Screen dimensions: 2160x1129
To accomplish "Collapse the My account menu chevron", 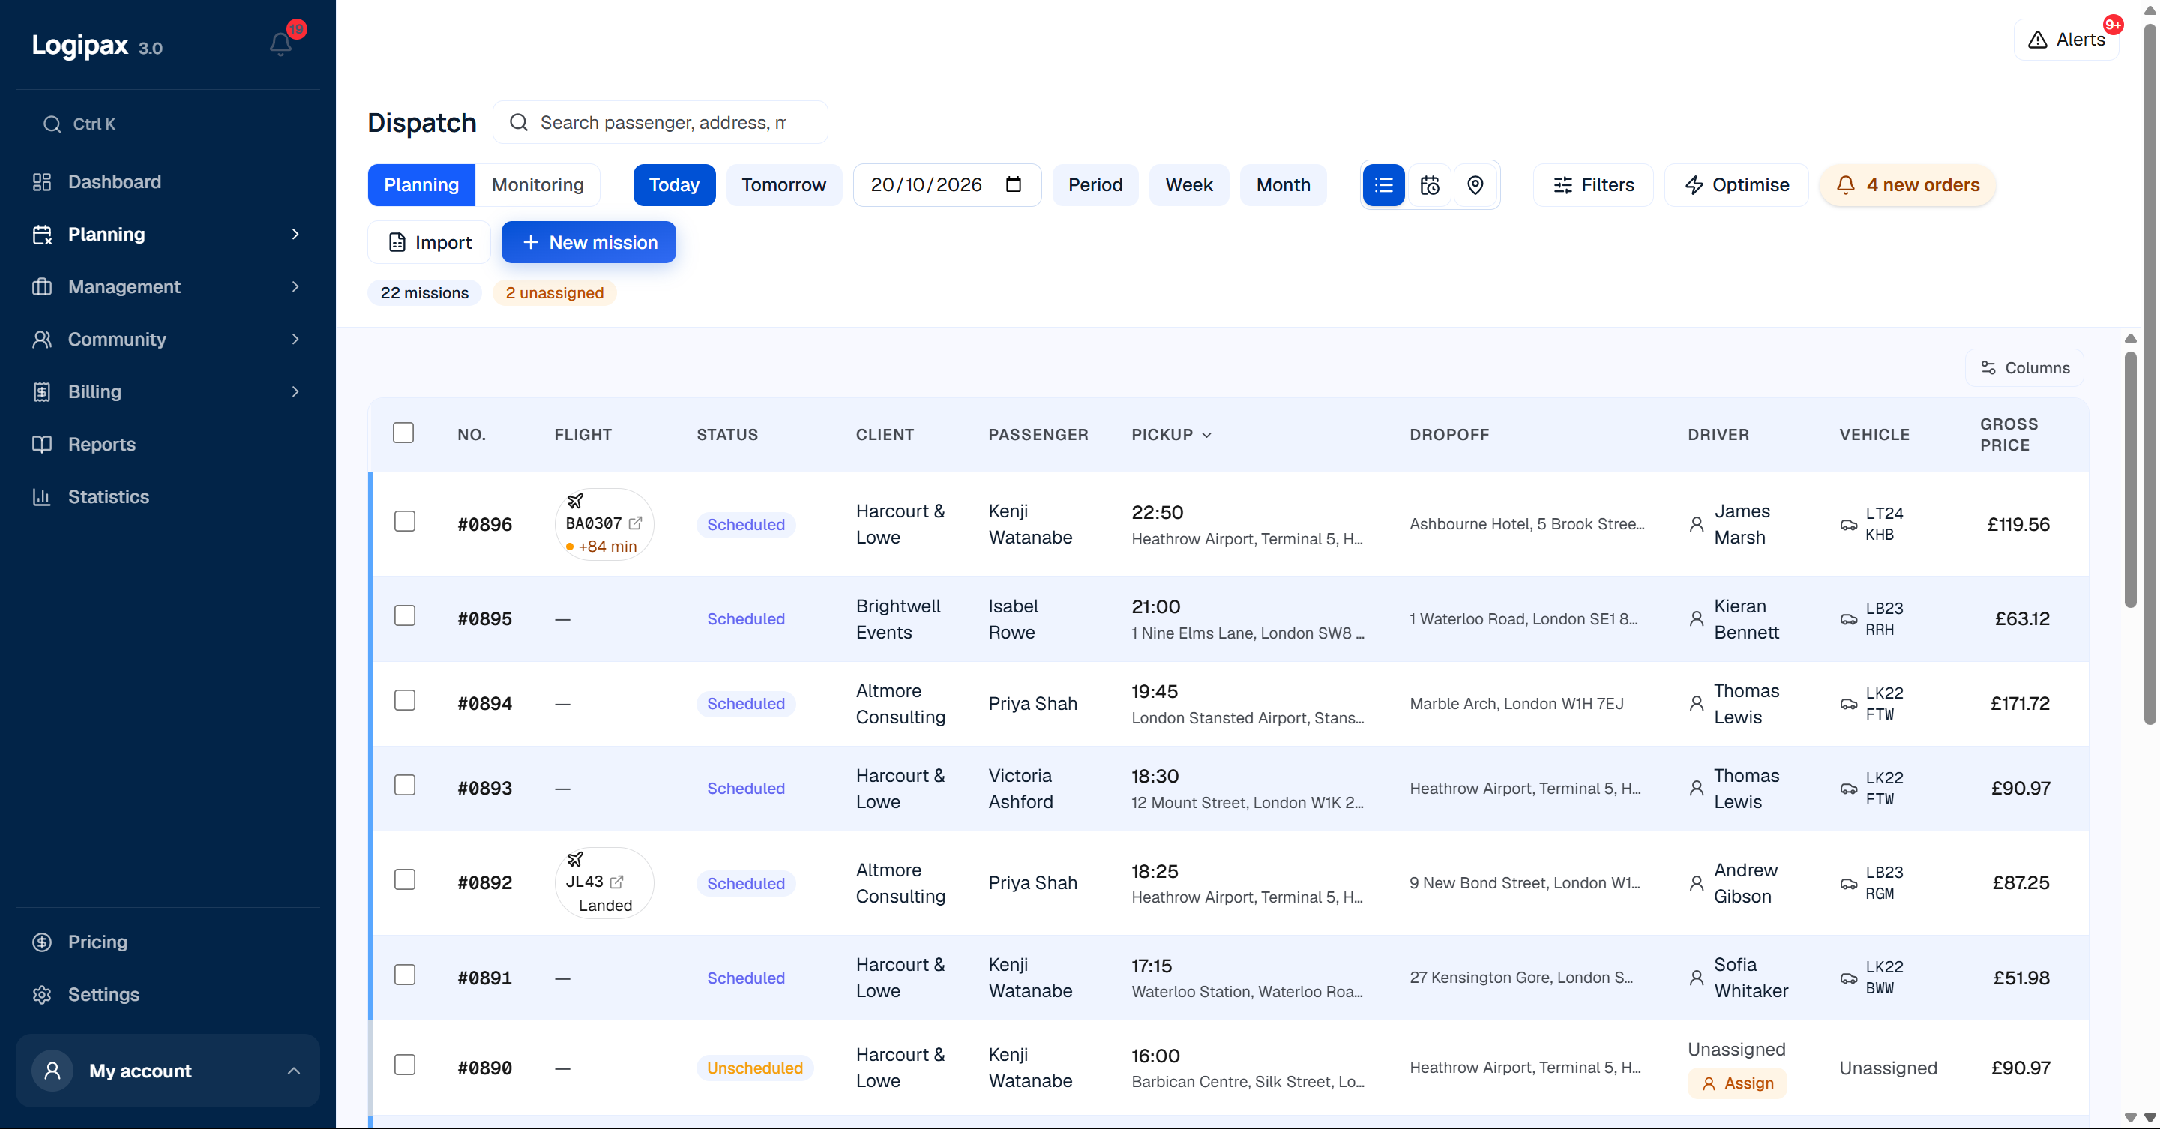I will pos(293,1071).
